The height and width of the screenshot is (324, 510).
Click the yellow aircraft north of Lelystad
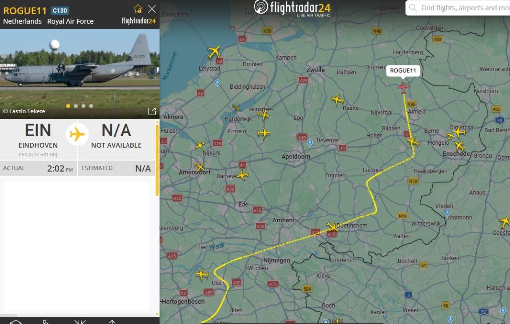[214, 52]
